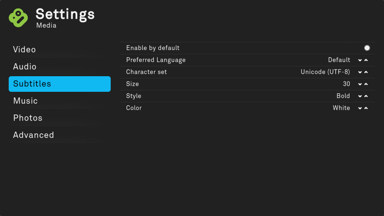The height and width of the screenshot is (216, 384).
Task: Select previous subtitle Color with down arrow
Action: pos(360,108)
